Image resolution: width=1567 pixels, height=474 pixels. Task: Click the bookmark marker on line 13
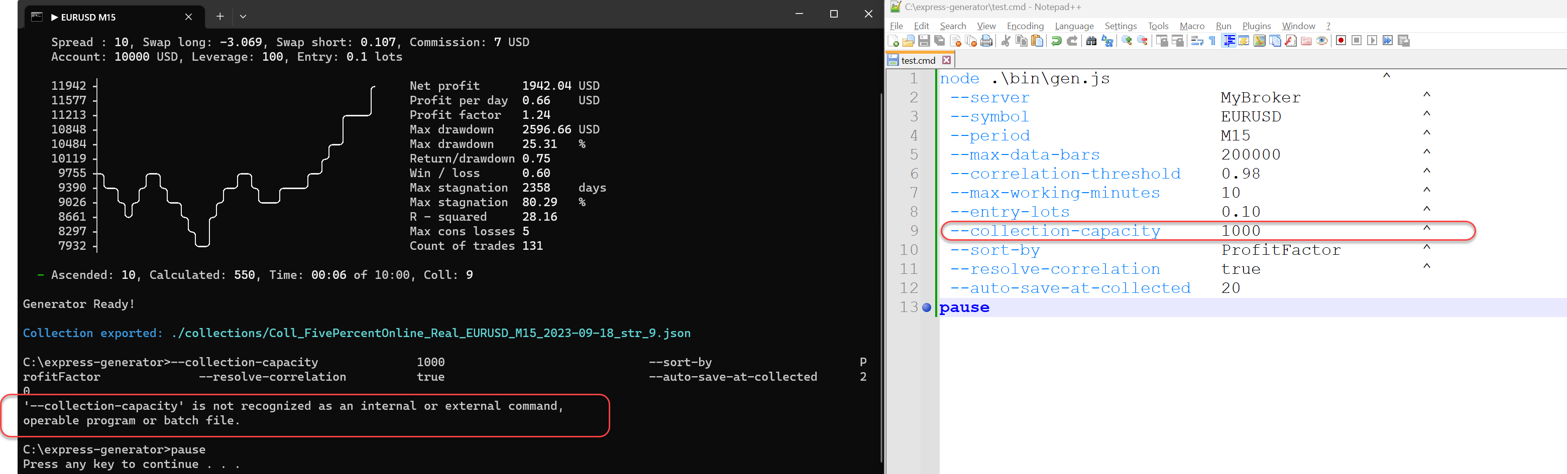coord(927,307)
